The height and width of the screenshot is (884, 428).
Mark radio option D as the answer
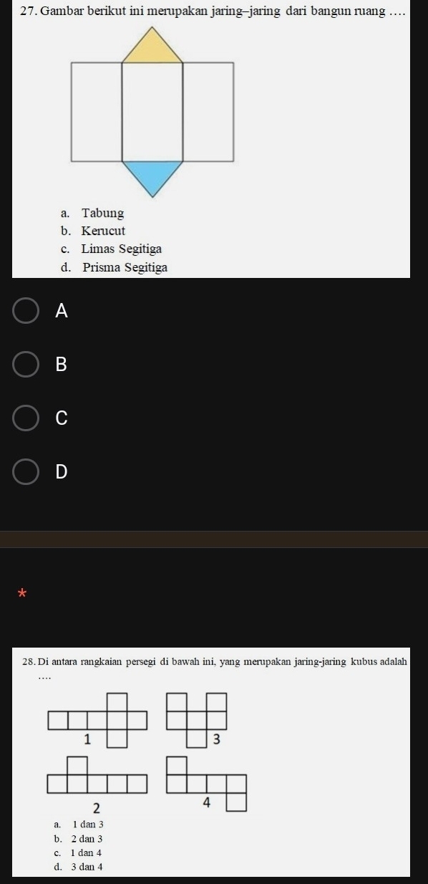tap(26, 472)
